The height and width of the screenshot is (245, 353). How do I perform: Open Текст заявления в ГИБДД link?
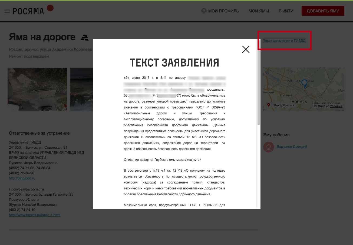click(284, 41)
